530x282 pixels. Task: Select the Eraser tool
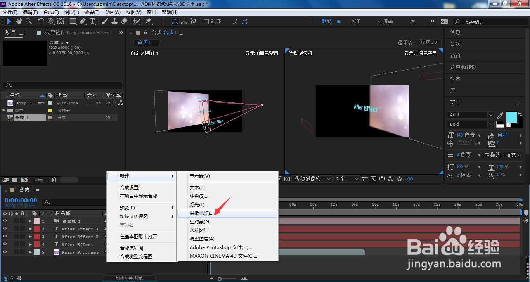point(124,21)
